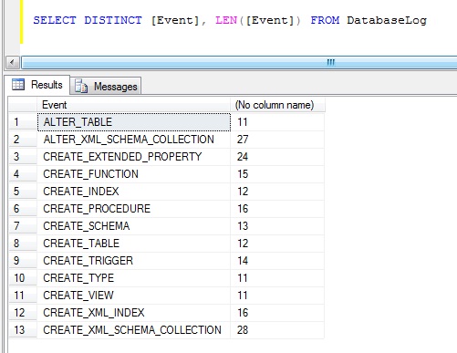This screenshot has width=457, height=353.
Task: Click the SELECT keyword in query editor
Action: (x=55, y=20)
